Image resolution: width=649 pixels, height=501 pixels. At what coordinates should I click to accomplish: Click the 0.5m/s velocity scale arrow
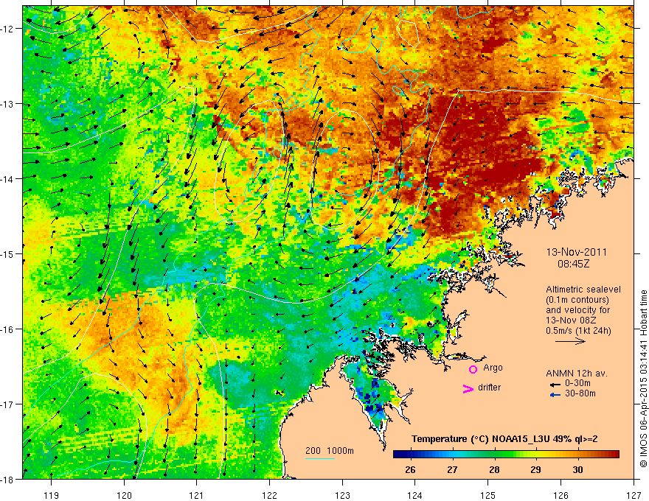(x=570, y=341)
